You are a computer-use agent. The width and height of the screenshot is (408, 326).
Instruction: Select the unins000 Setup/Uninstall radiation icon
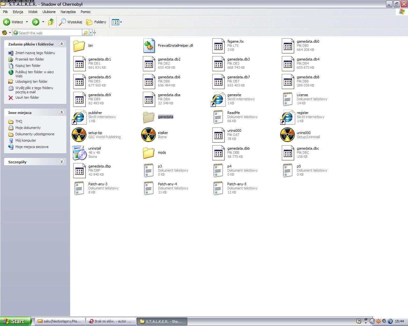click(288, 135)
